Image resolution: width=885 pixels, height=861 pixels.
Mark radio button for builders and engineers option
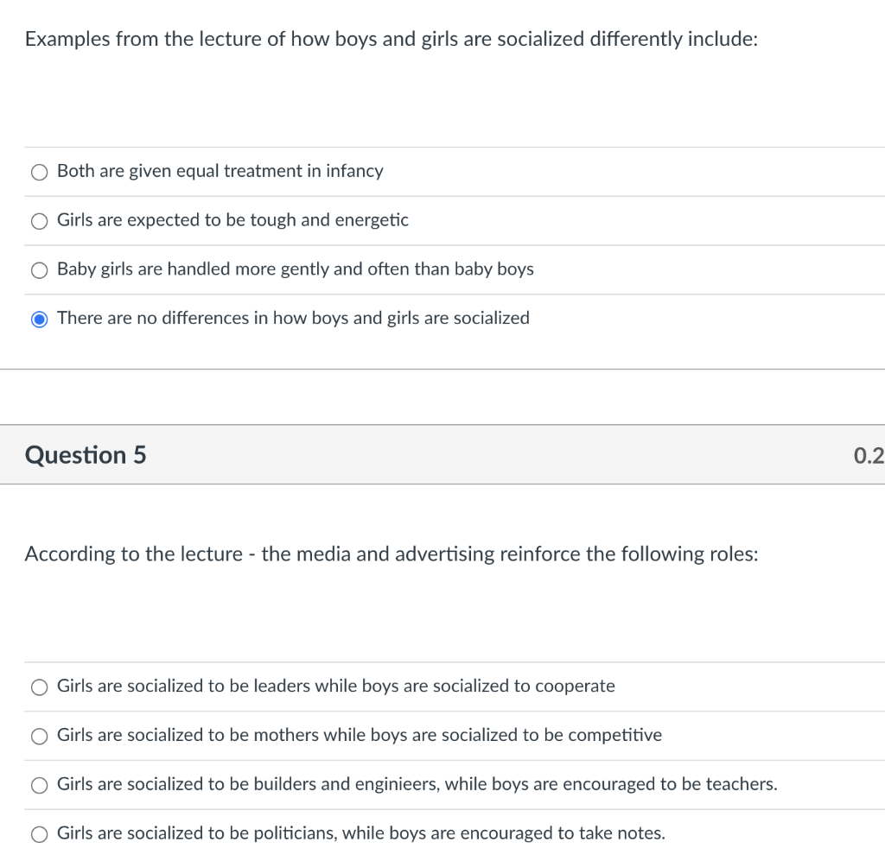click(39, 786)
